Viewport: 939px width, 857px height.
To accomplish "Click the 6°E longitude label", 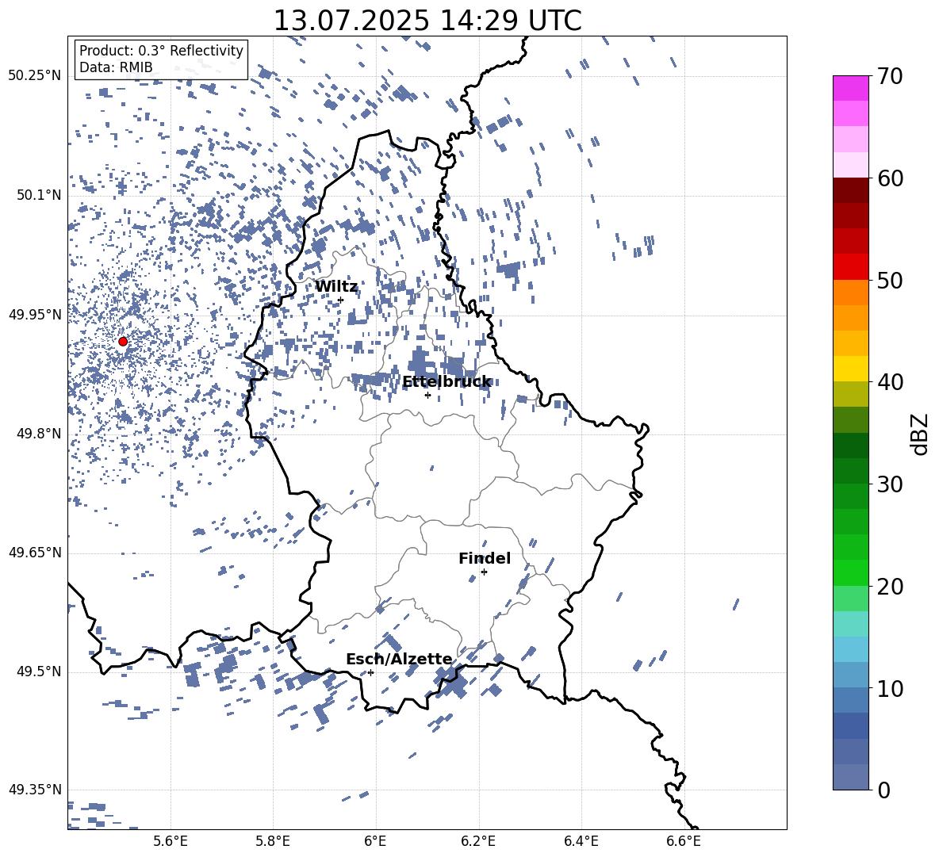I will click(375, 841).
